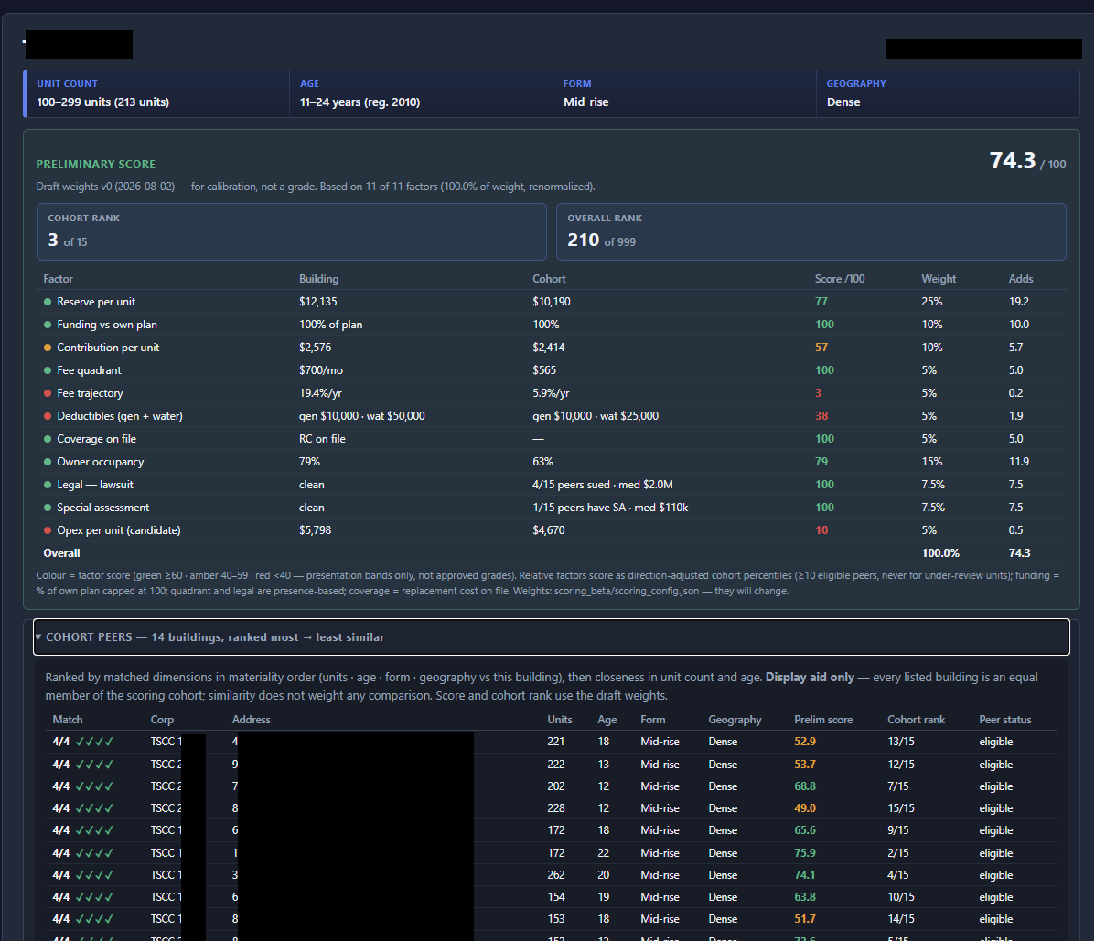This screenshot has width=1095, height=941.
Task: Click the Cohort column header in the factor table
Action: click(x=549, y=279)
